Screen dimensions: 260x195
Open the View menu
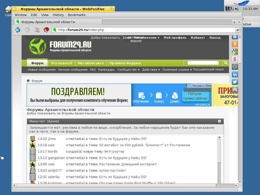tap(45, 15)
